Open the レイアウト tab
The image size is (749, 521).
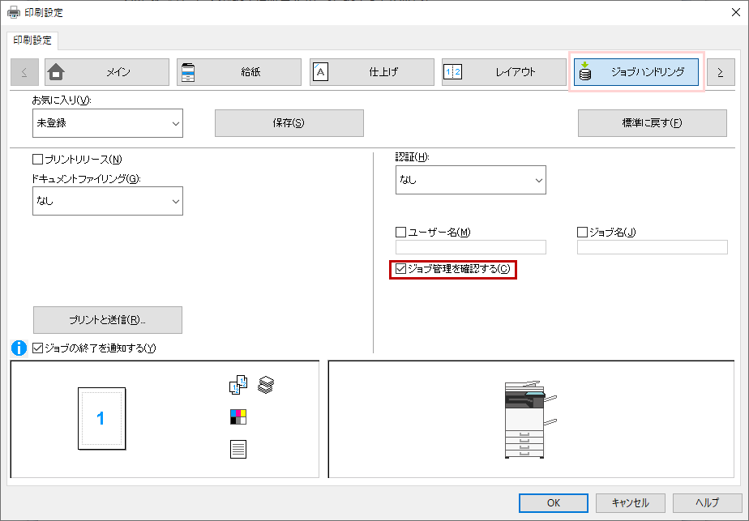[504, 72]
